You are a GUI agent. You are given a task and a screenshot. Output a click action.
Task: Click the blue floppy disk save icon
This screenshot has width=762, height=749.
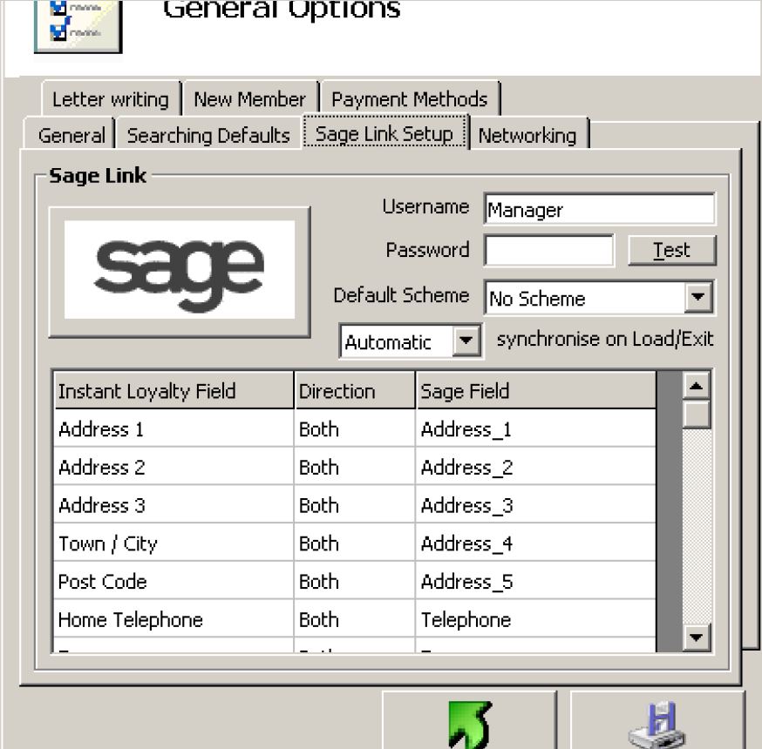pyautogui.click(x=657, y=723)
